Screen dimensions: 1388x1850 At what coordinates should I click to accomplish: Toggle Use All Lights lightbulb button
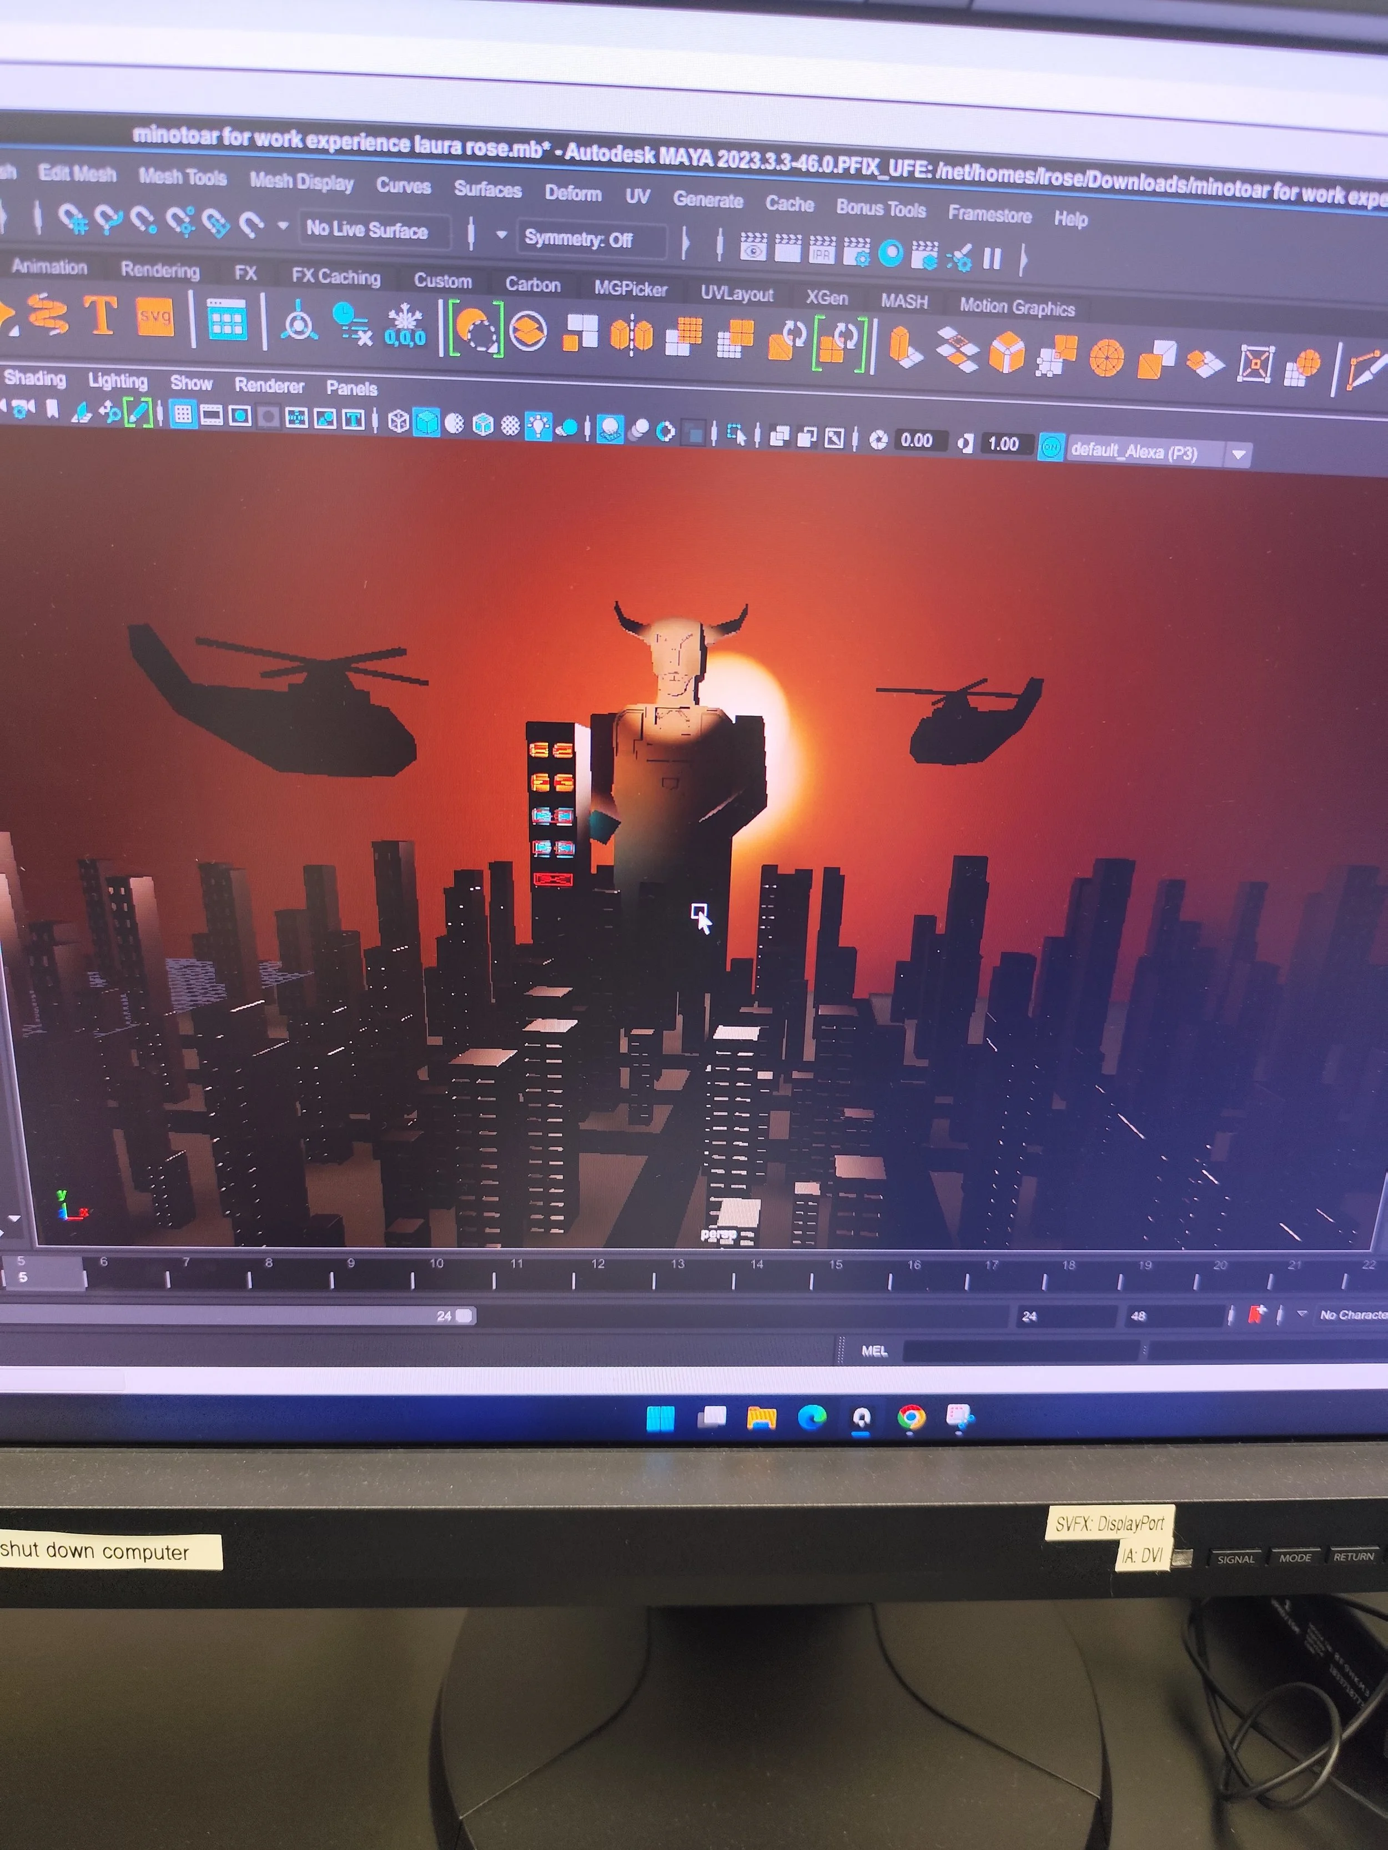coord(538,426)
